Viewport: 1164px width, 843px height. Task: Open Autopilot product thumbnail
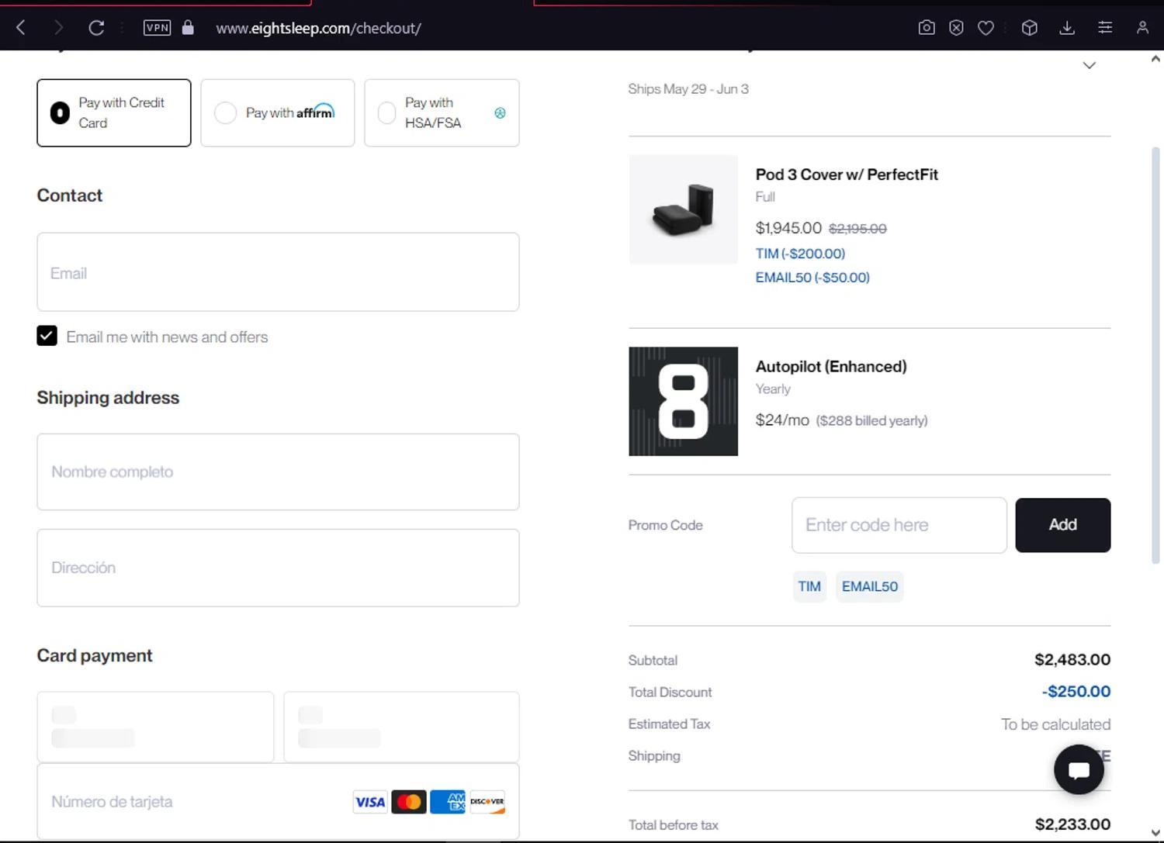click(x=684, y=402)
